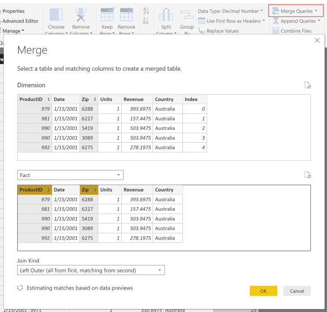Select Country column in Dimension table
Screen dimensions: 327x312
coord(168,99)
